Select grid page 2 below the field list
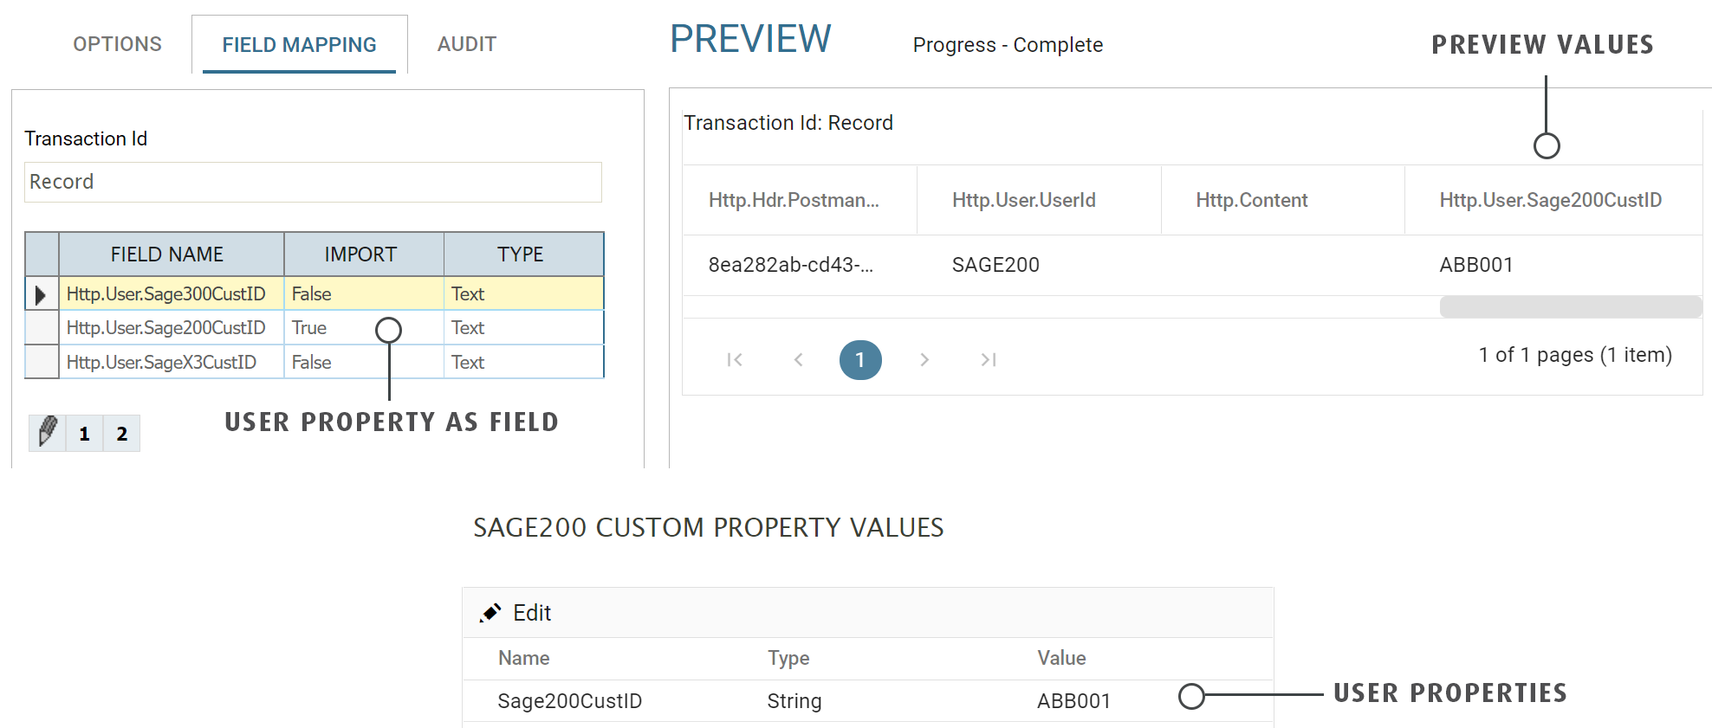The image size is (1712, 728). [x=122, y=434]
